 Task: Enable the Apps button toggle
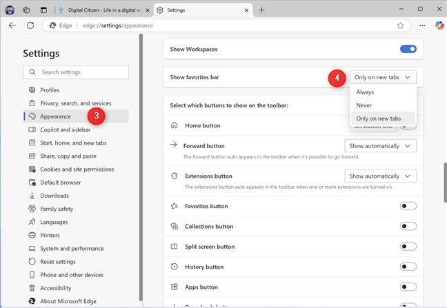(x=408, y=287)
